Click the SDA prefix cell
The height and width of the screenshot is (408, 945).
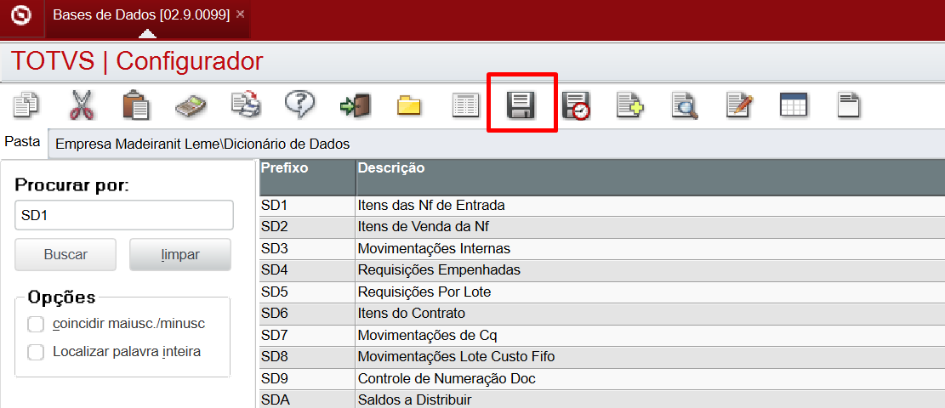307,399
